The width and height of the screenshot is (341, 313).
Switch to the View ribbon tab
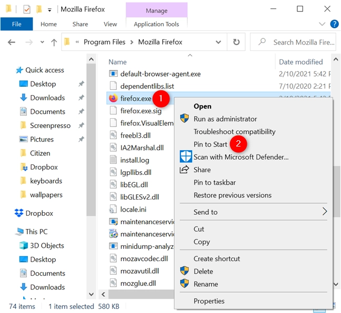click(x=111, y=24)
